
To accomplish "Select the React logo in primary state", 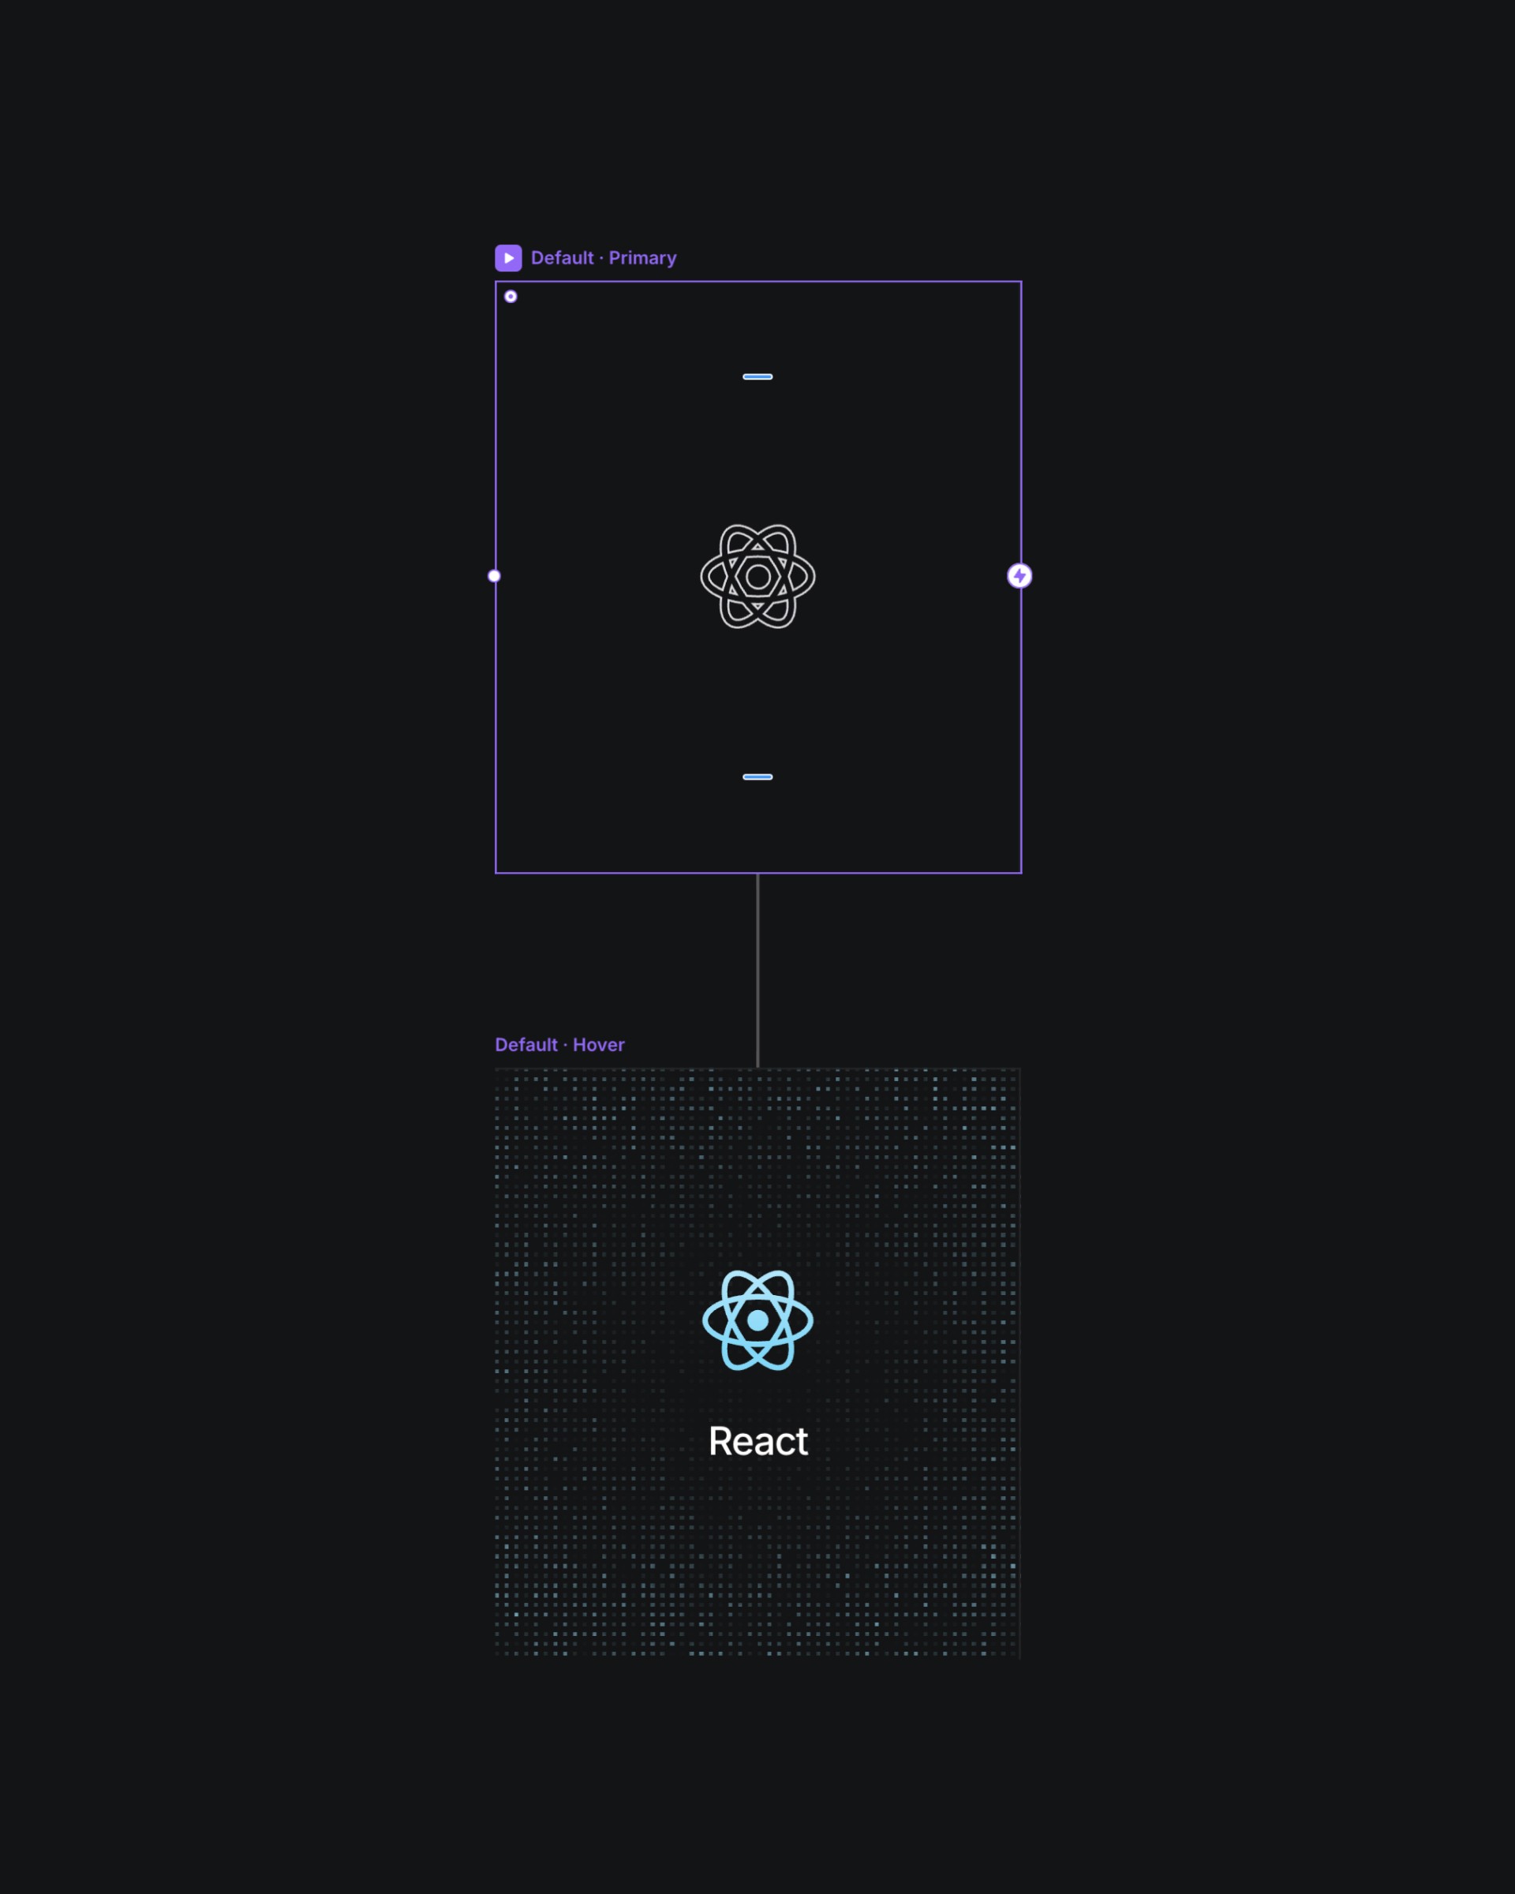I will pos(757,575).
